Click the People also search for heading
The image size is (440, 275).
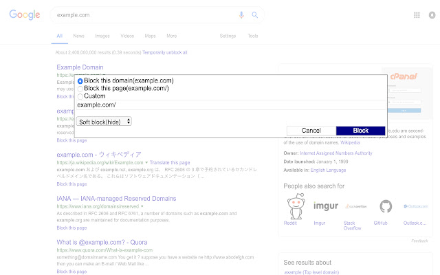[x=313, y=186]
